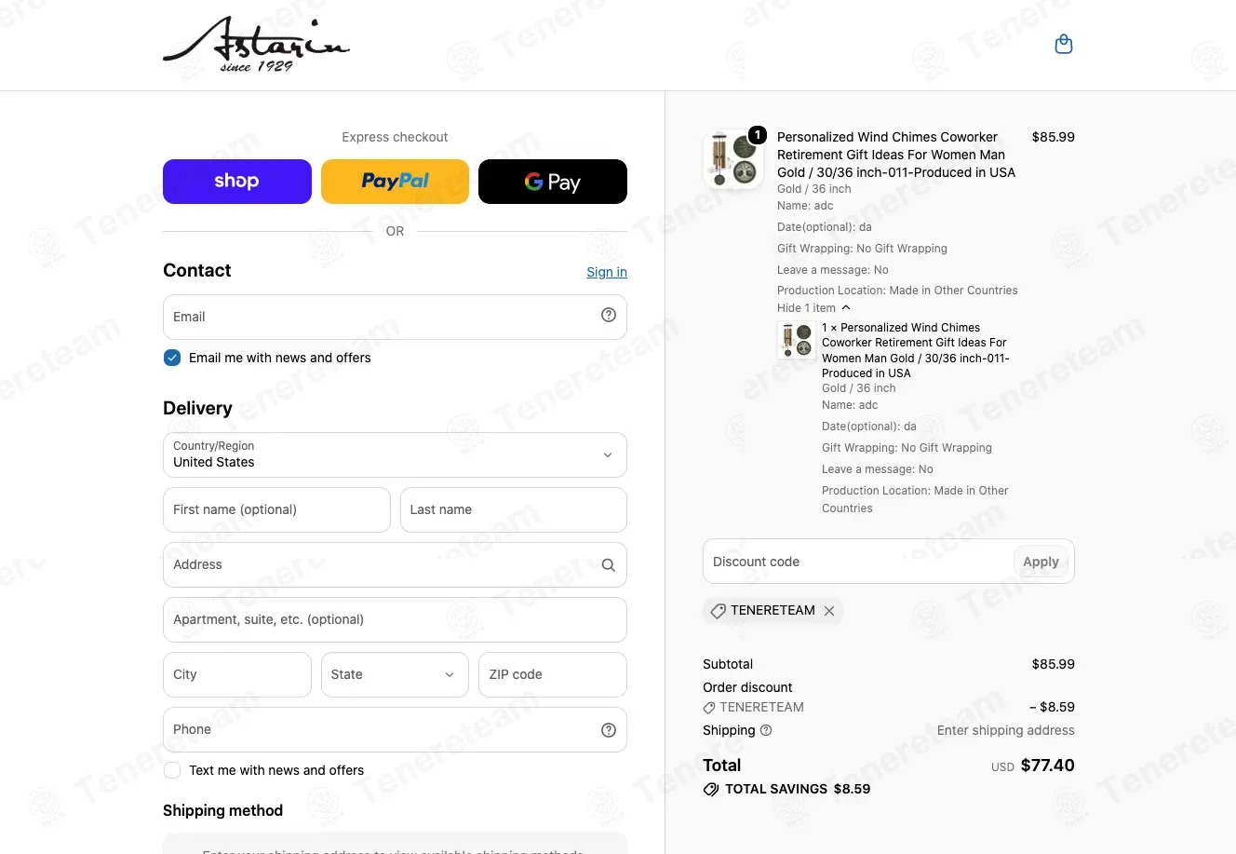This screenshot has height=854, width=1236.
Task: Click the Phone field help question icon
Action: tap(609, 730)
